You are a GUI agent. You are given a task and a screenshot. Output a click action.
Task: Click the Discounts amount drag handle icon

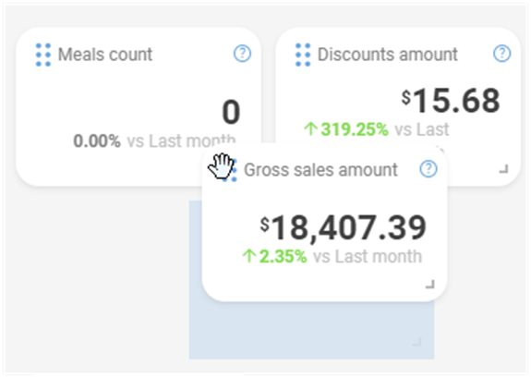tap(303, 55)
